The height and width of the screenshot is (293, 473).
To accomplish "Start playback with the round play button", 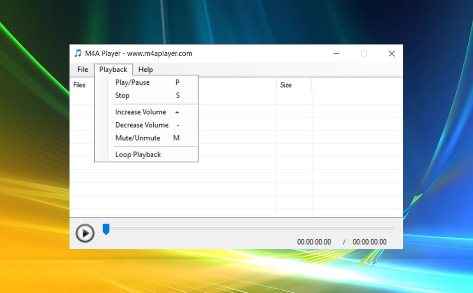I will [x=85, y=233].
